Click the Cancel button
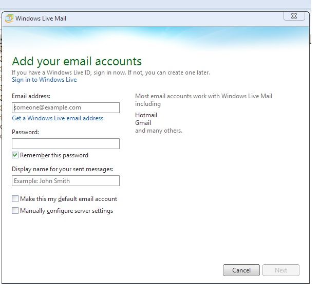 pos(241,270)
